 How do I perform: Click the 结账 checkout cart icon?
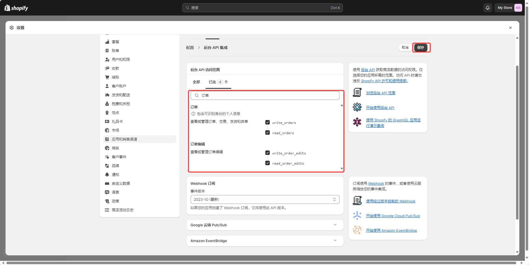[x=107, y=77]
